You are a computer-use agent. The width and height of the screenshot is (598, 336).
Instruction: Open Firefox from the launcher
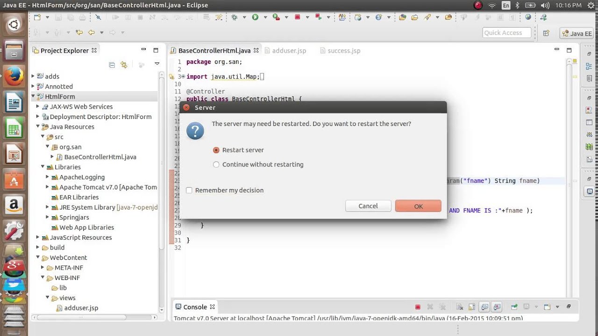(x=14, y=76)
